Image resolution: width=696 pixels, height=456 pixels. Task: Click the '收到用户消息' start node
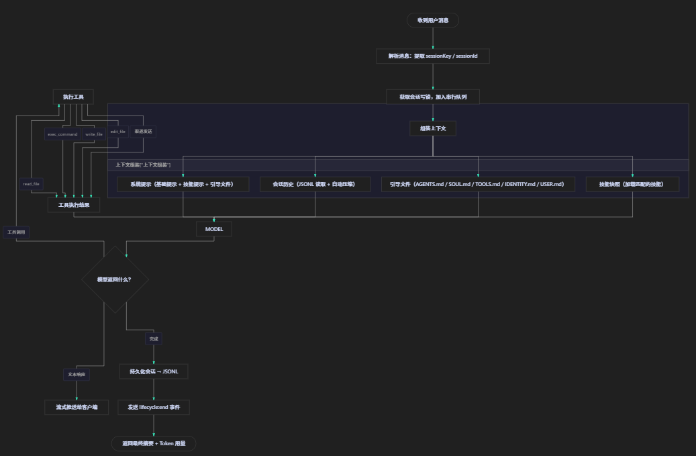point(433,20)
